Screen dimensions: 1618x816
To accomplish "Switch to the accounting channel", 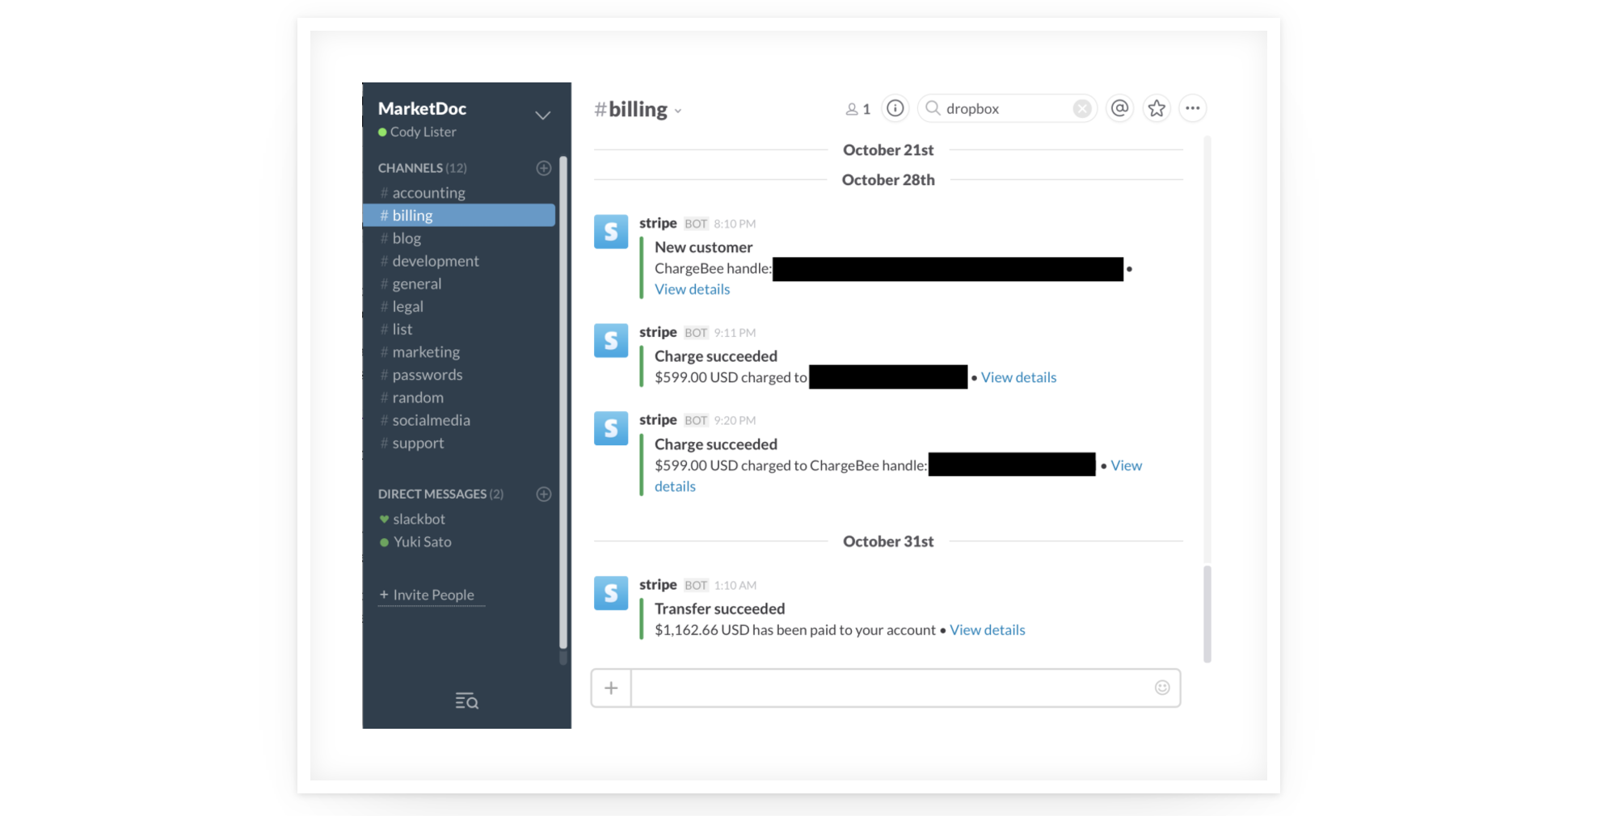I will 428,193.
